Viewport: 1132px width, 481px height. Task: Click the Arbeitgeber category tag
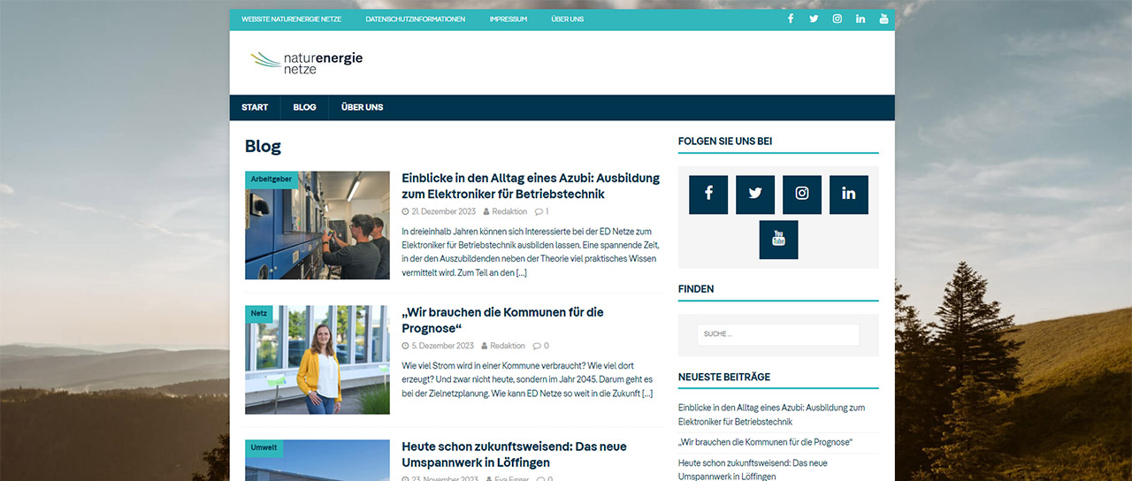click(271, 179)
